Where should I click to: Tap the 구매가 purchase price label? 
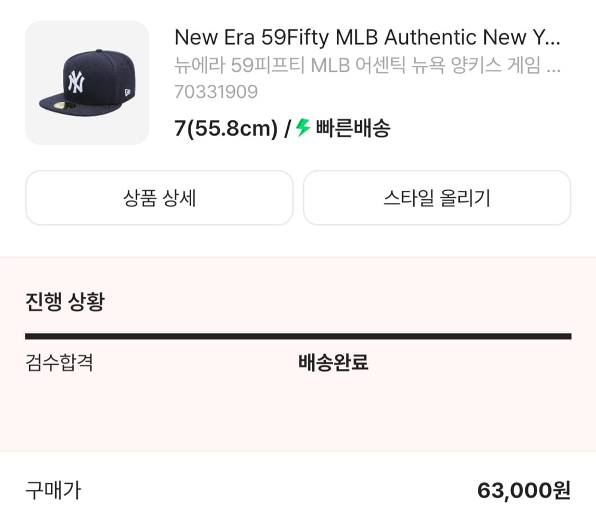[x=53, y=491]
